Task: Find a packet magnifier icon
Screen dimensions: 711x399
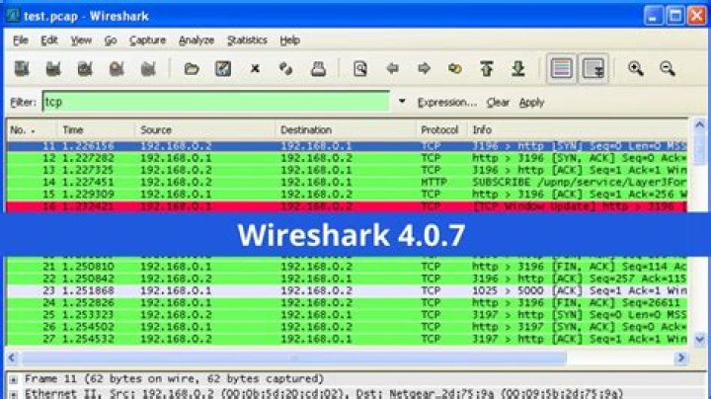Action: click(360, 69)
